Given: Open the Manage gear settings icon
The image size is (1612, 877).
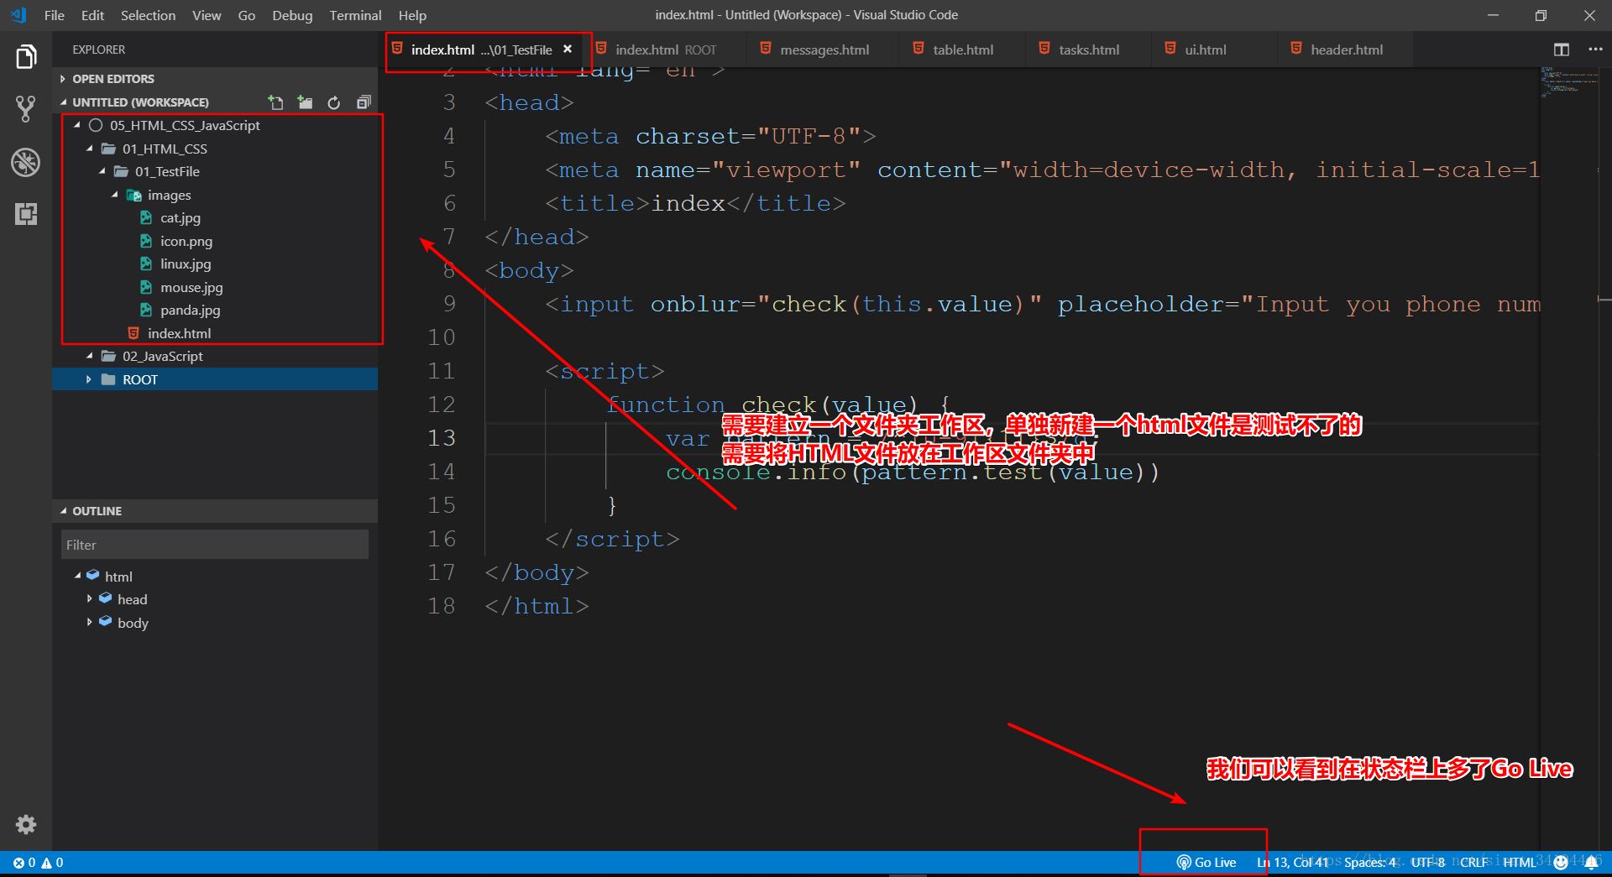Looking at the screenshot, I should pyautogui.click(x=26, y=824).
